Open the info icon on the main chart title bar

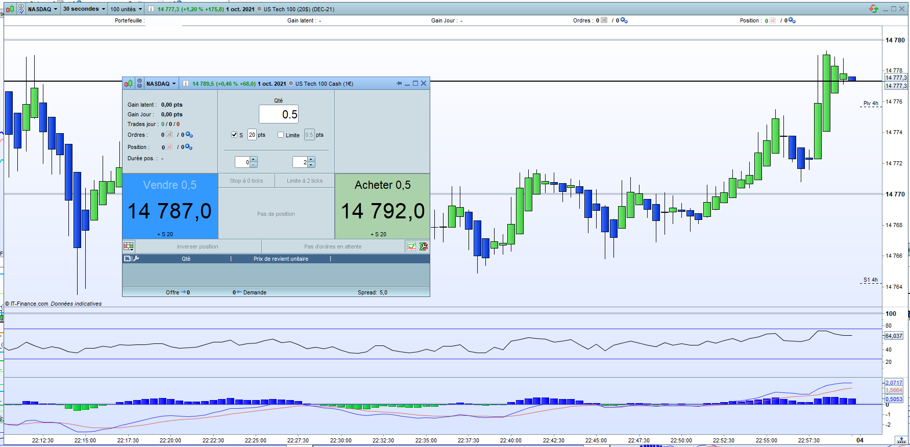point(151,9)
